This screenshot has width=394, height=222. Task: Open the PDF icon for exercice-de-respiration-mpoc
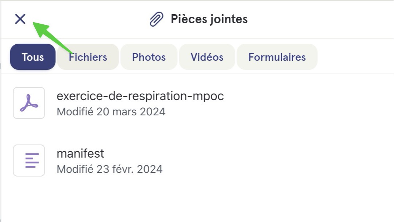pyautogui.click(x=29, y=103)
